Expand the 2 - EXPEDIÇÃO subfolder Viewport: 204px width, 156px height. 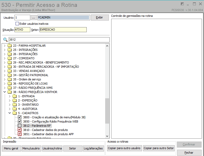(x=10, y=100)
